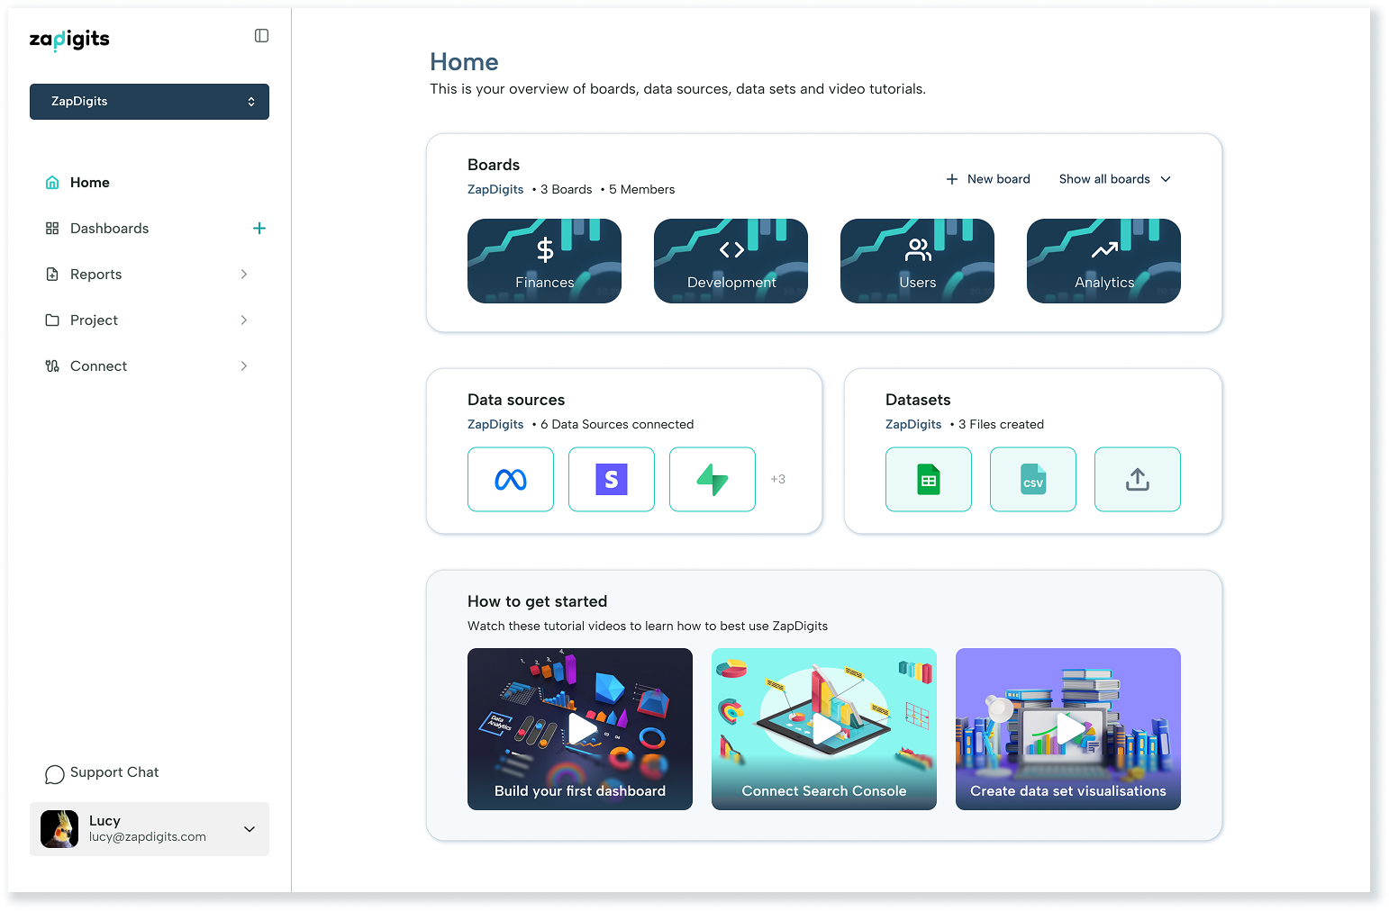Go to Home in the sidebar
Screen dimensions: 1389x911
tap(89, 183)
